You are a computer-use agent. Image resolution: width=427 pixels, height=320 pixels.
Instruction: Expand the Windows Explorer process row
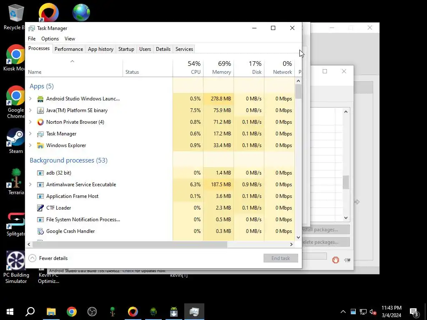pyautogui.click(x=30, y=145)
